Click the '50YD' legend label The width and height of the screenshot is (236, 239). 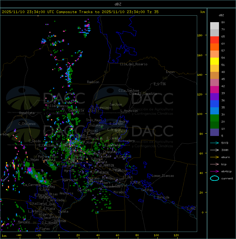pos(225,143)
